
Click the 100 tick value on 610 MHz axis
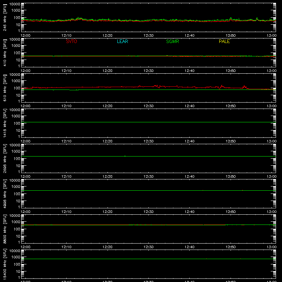[17, 88]
